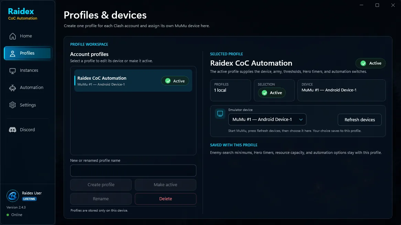The height and width of the screenshot is (225, 401).
Task: Click the dropdown chevron beside MuMu #1
Action: click(x=301, y=120)
